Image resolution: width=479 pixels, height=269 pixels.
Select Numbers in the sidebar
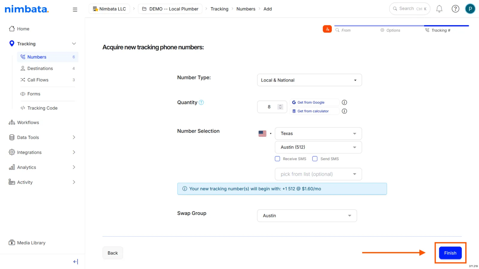48,57
